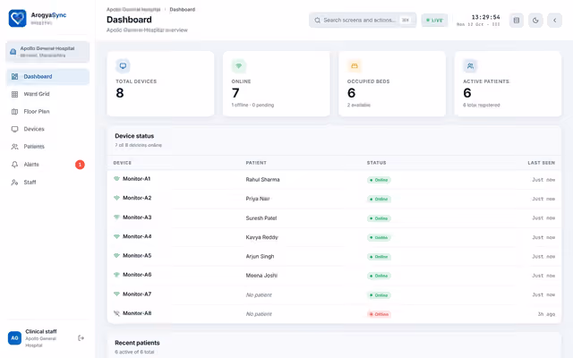The width and height of the screenshot is (573, 358).
Task: Click the Patients people icon in sidebar
Action: click(x=14, y=147)
